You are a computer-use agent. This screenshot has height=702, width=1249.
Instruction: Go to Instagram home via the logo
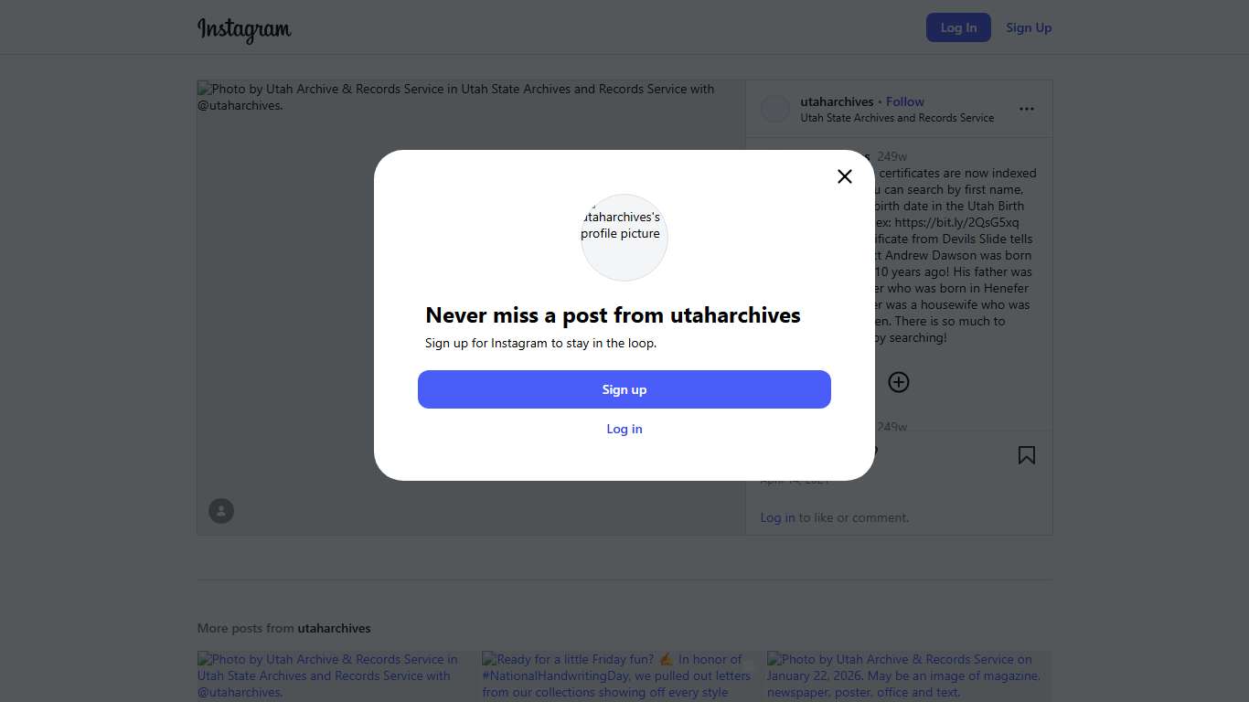[244, 28]
